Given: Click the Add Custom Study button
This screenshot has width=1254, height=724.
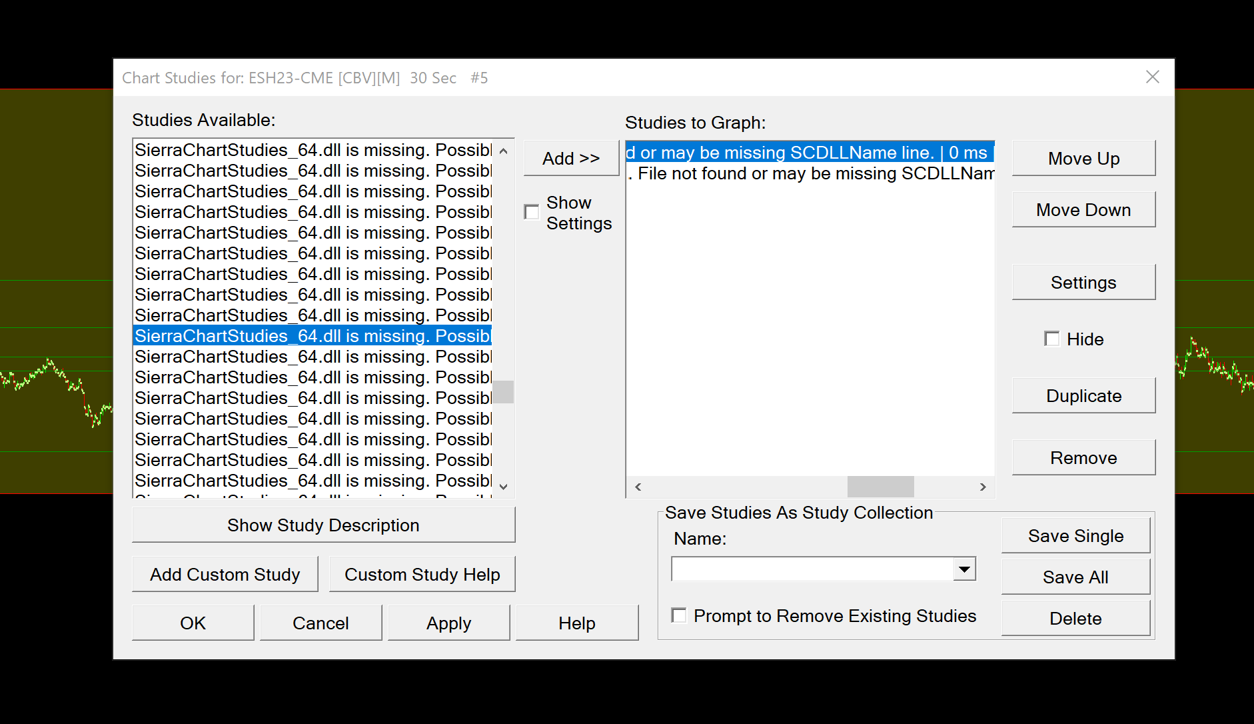Looking at the screenshot, I should (225, 574).
